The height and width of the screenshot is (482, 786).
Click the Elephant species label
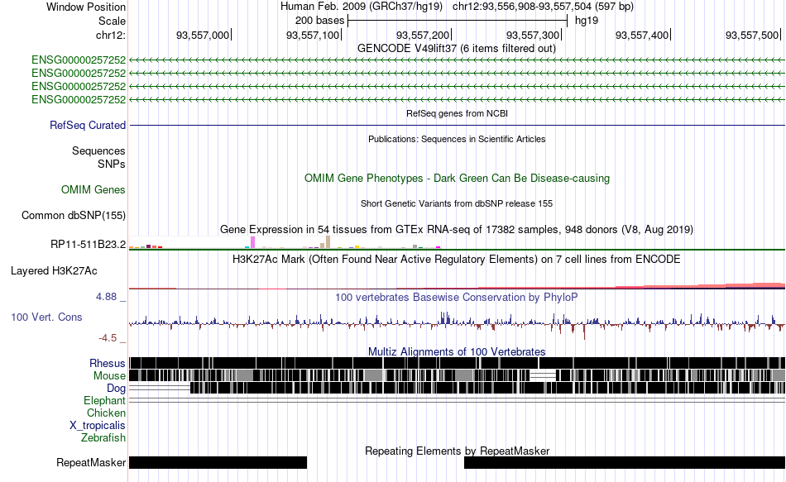pyautogui.click(x=104, y=401)
